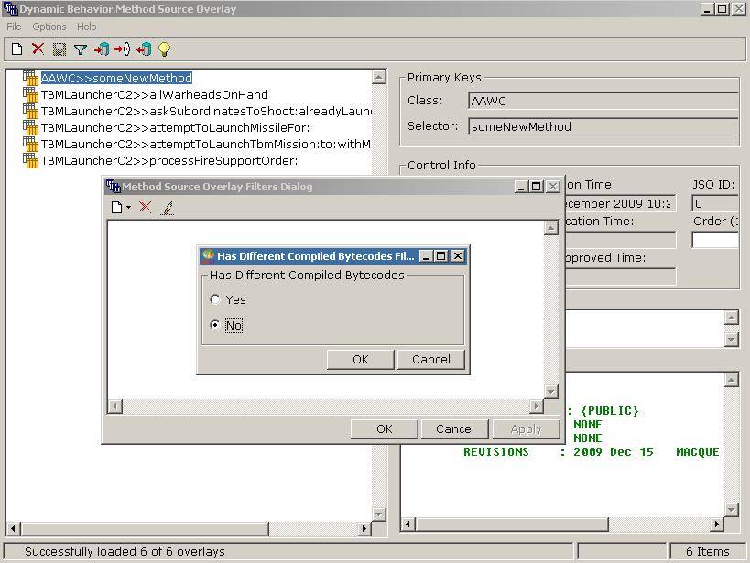Select the Yes radio button
750x563 pixels.
[x=215, y=299]
